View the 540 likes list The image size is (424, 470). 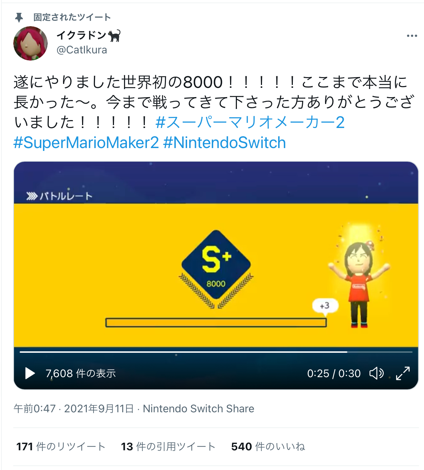pos(268,446)
